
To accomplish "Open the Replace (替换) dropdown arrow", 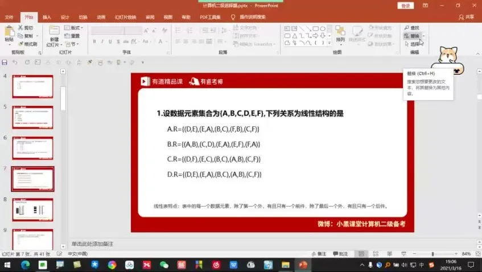I will (423, 36).
